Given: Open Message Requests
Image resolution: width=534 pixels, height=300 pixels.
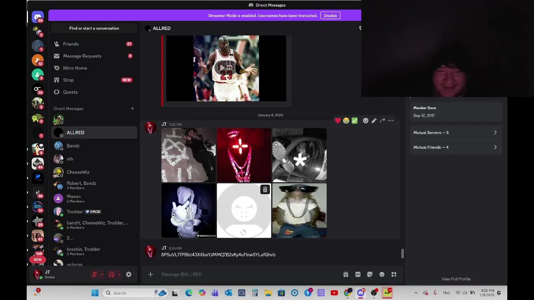Looking at the screenshot, I should pyautogui.click(x=94, y=56).
